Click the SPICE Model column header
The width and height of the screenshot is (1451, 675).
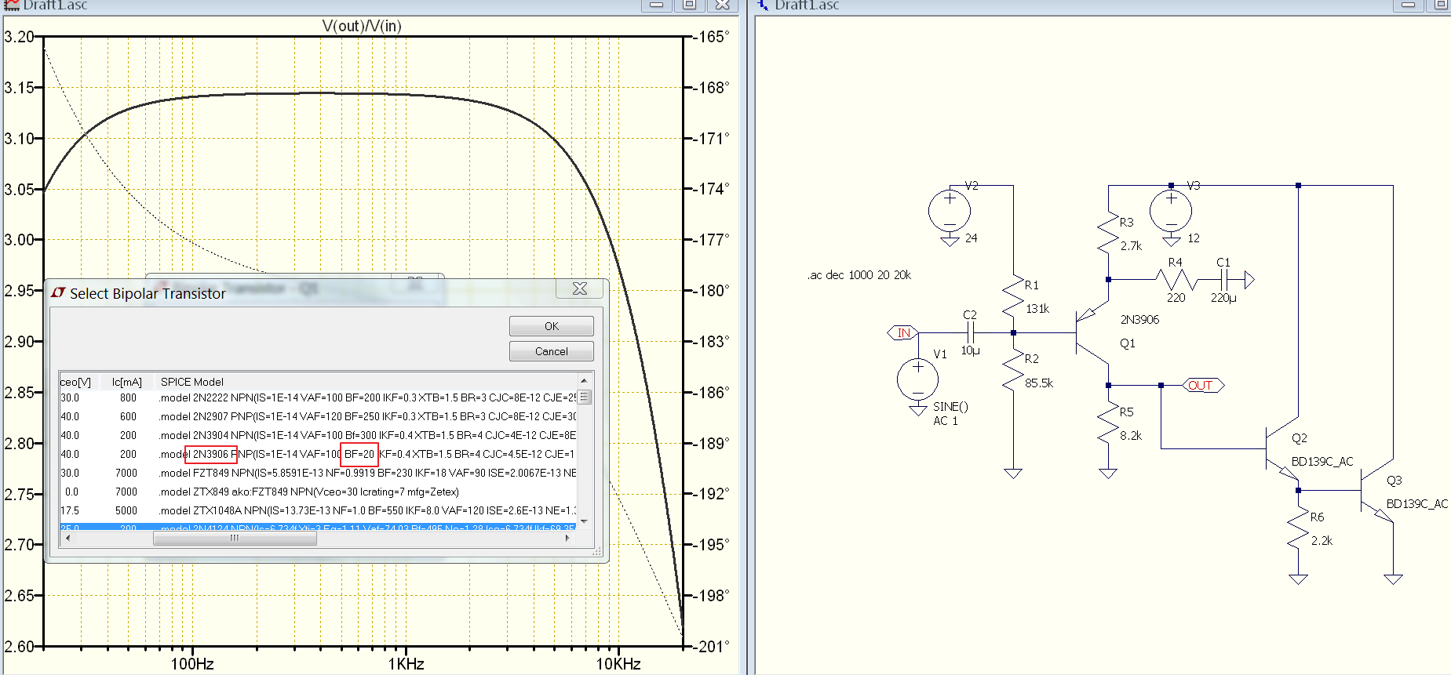pos(192,382)
